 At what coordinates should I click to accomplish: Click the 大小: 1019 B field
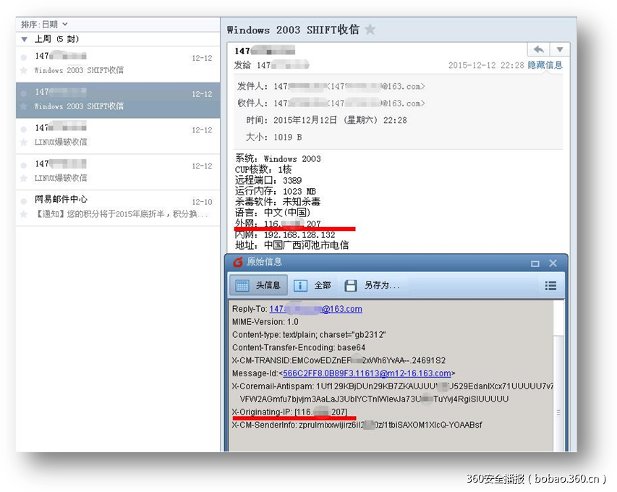[x=274, y=137]
